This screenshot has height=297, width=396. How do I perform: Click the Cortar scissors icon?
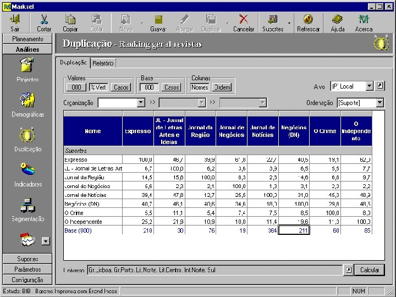tap(44, 23)
